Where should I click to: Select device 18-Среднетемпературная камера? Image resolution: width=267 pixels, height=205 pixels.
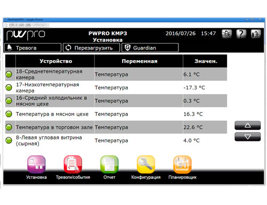click(49, 75)
